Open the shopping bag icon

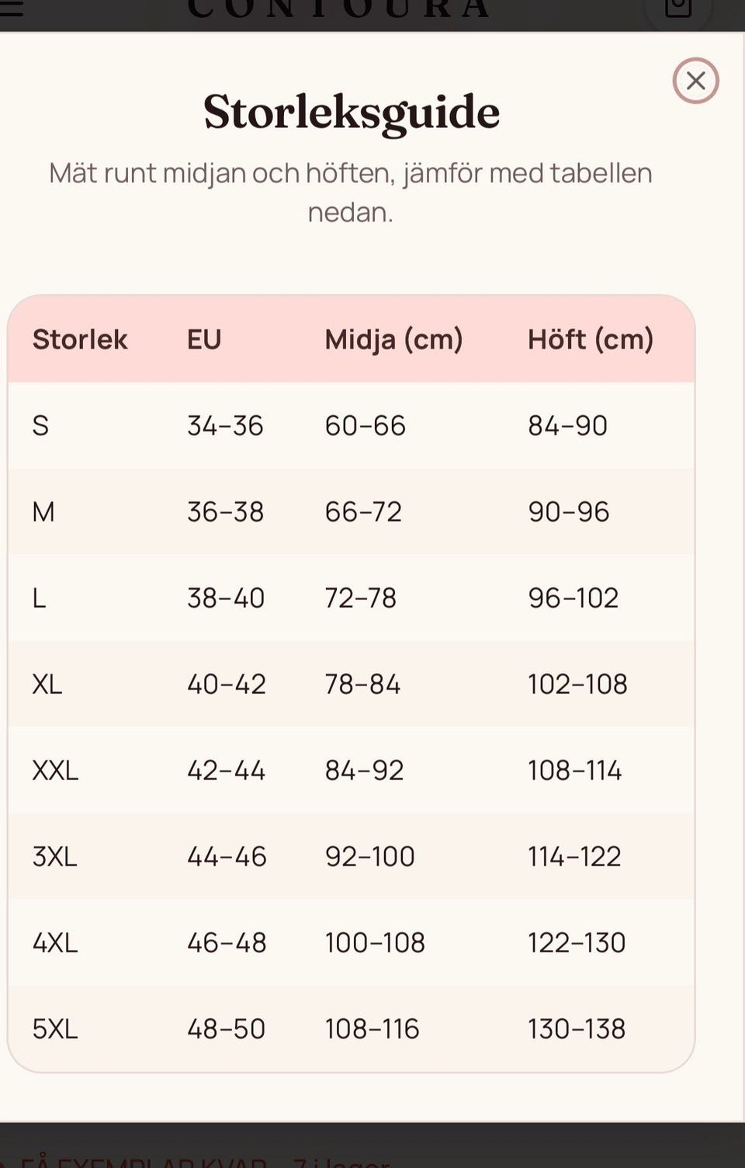(x=678, y=8)
